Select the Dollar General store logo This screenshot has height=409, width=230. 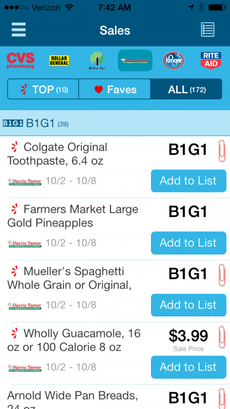tap(59, 61)
